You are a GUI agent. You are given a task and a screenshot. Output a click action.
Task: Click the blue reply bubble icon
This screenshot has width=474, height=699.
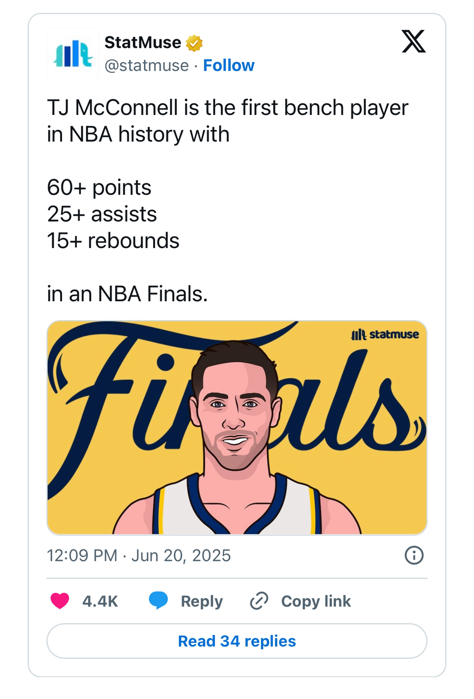pos(158,600)
